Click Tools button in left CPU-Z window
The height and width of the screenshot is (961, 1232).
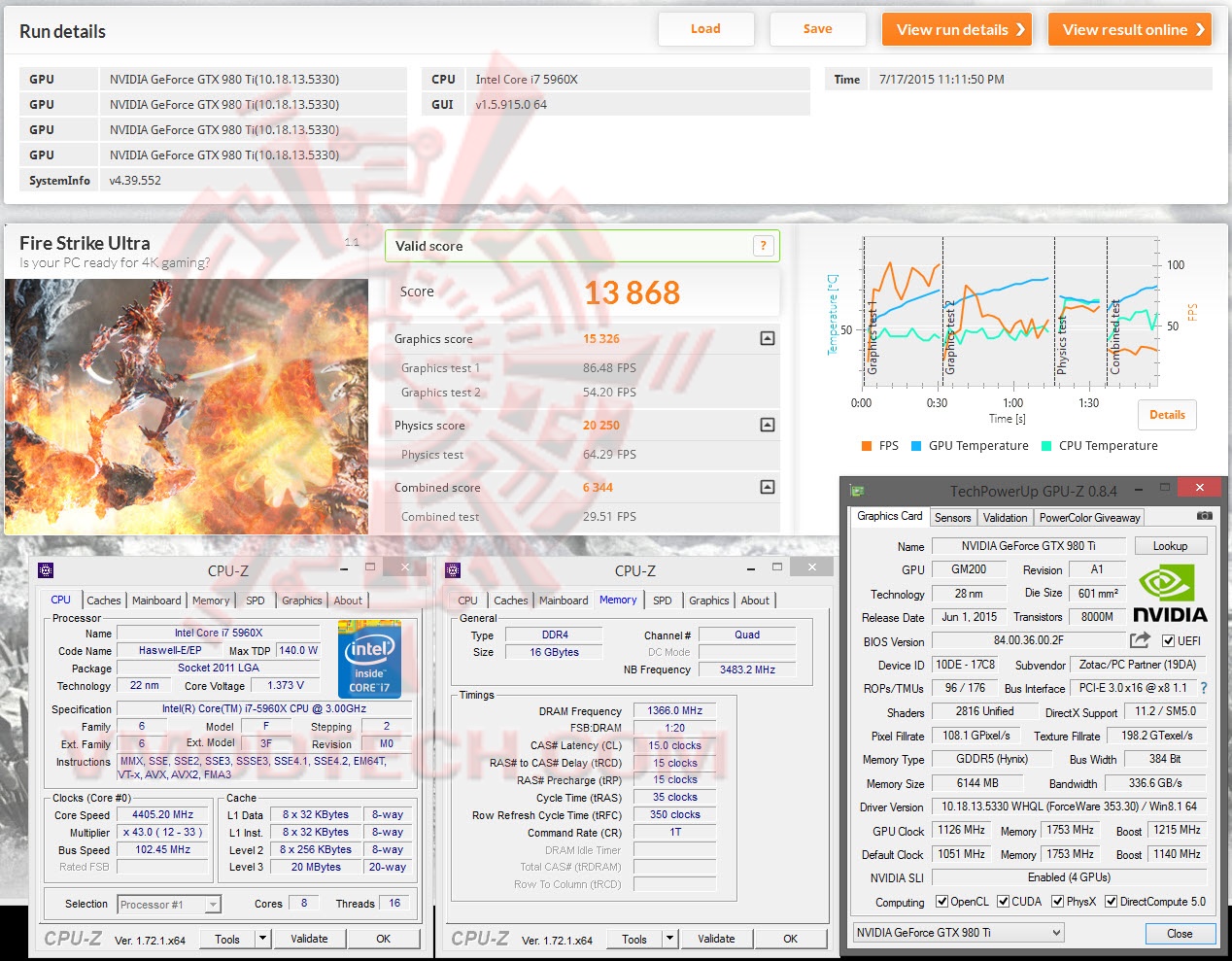pos(227,939)
